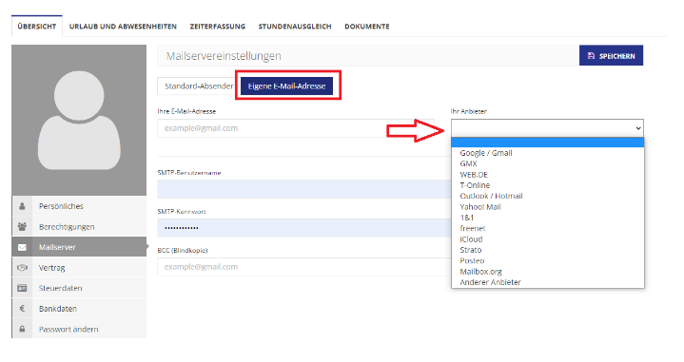Viewport: 684px width, 362px height.
Task: Select the Standard-Absender option
Action: 199,86
